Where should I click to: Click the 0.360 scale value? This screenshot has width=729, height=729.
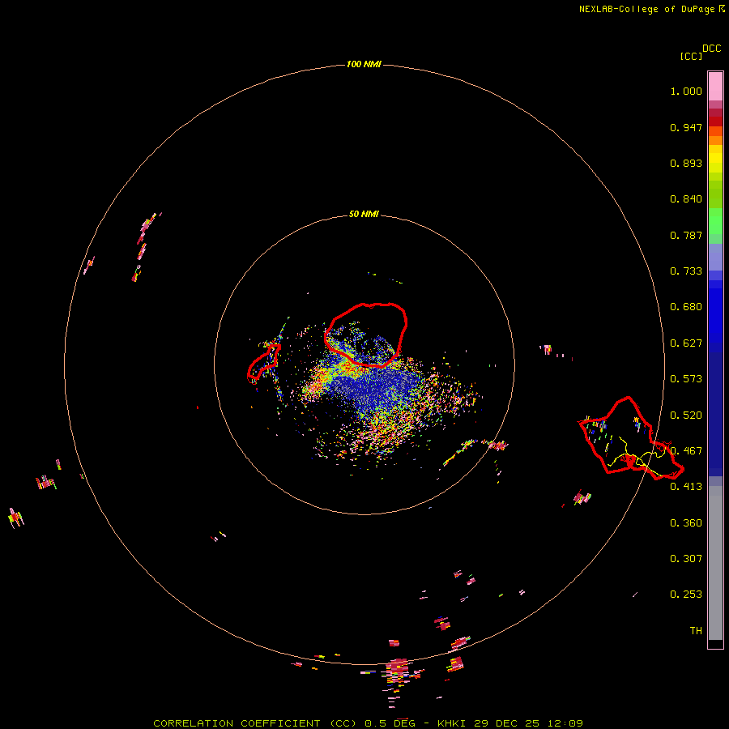(x=686, y=523)
